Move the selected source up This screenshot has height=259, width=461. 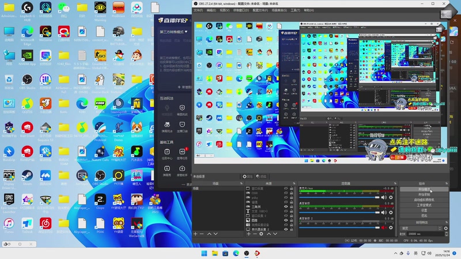(269, 234)
